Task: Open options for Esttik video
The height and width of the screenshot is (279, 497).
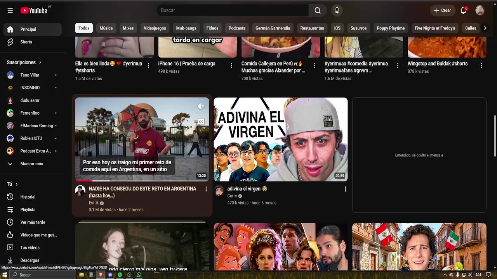Action: tap(207, 189)
